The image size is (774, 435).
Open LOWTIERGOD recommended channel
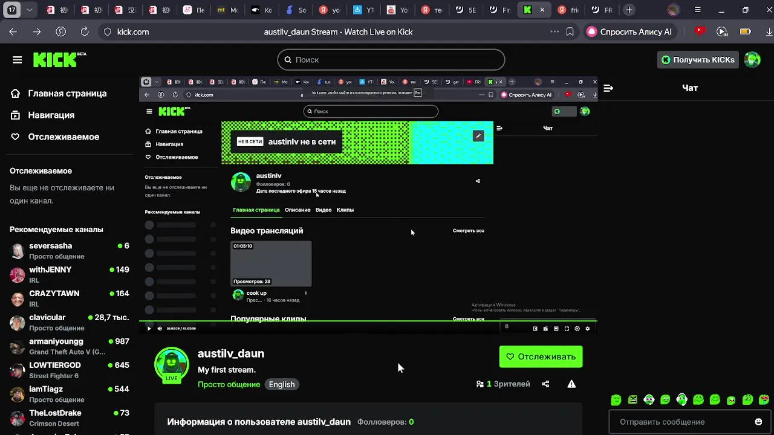70,370
